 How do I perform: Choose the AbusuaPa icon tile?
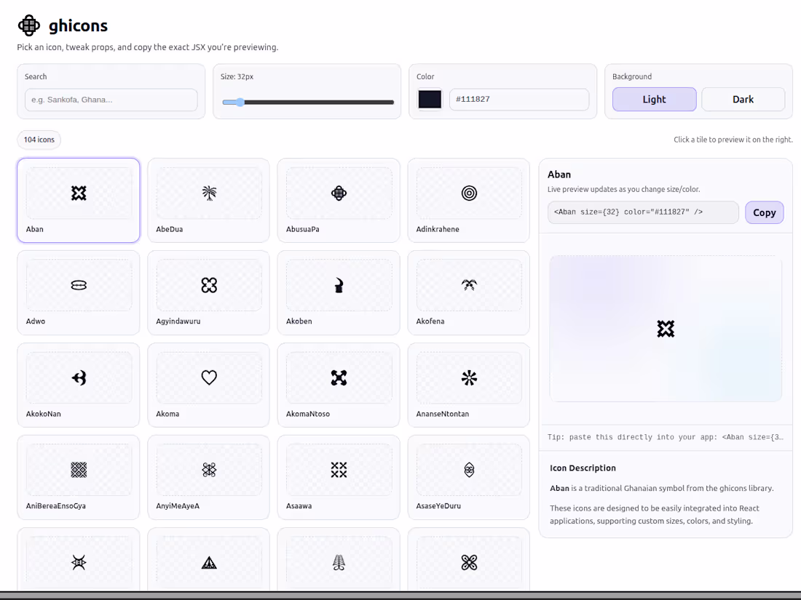pyautogui.click(x=339, y=200)
